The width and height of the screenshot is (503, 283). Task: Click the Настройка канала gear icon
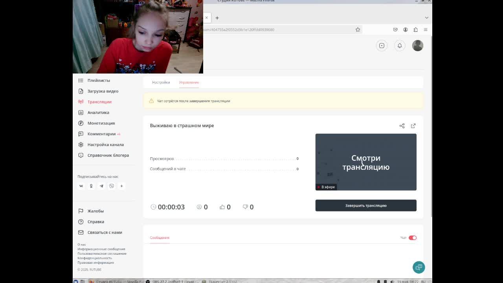click(x=81, y=145)
